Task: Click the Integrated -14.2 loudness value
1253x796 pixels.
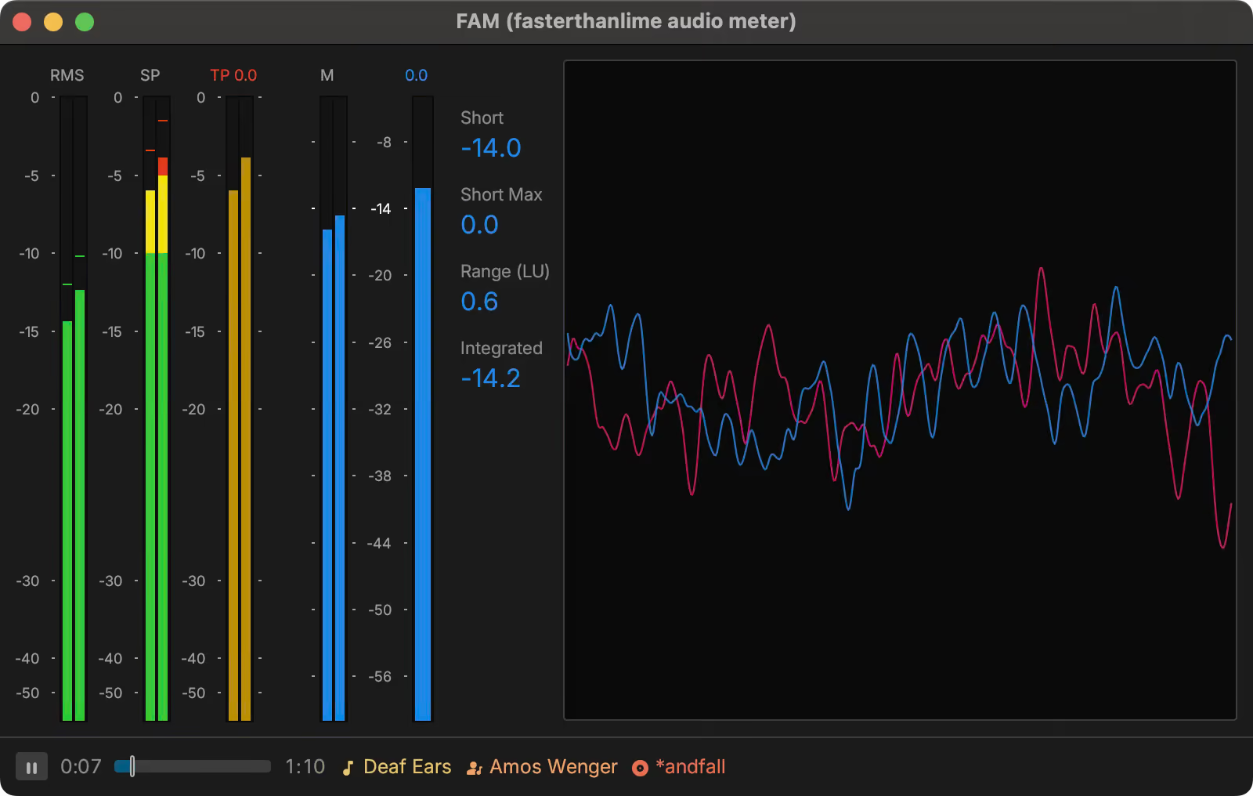Action: (x=490, y=378)
